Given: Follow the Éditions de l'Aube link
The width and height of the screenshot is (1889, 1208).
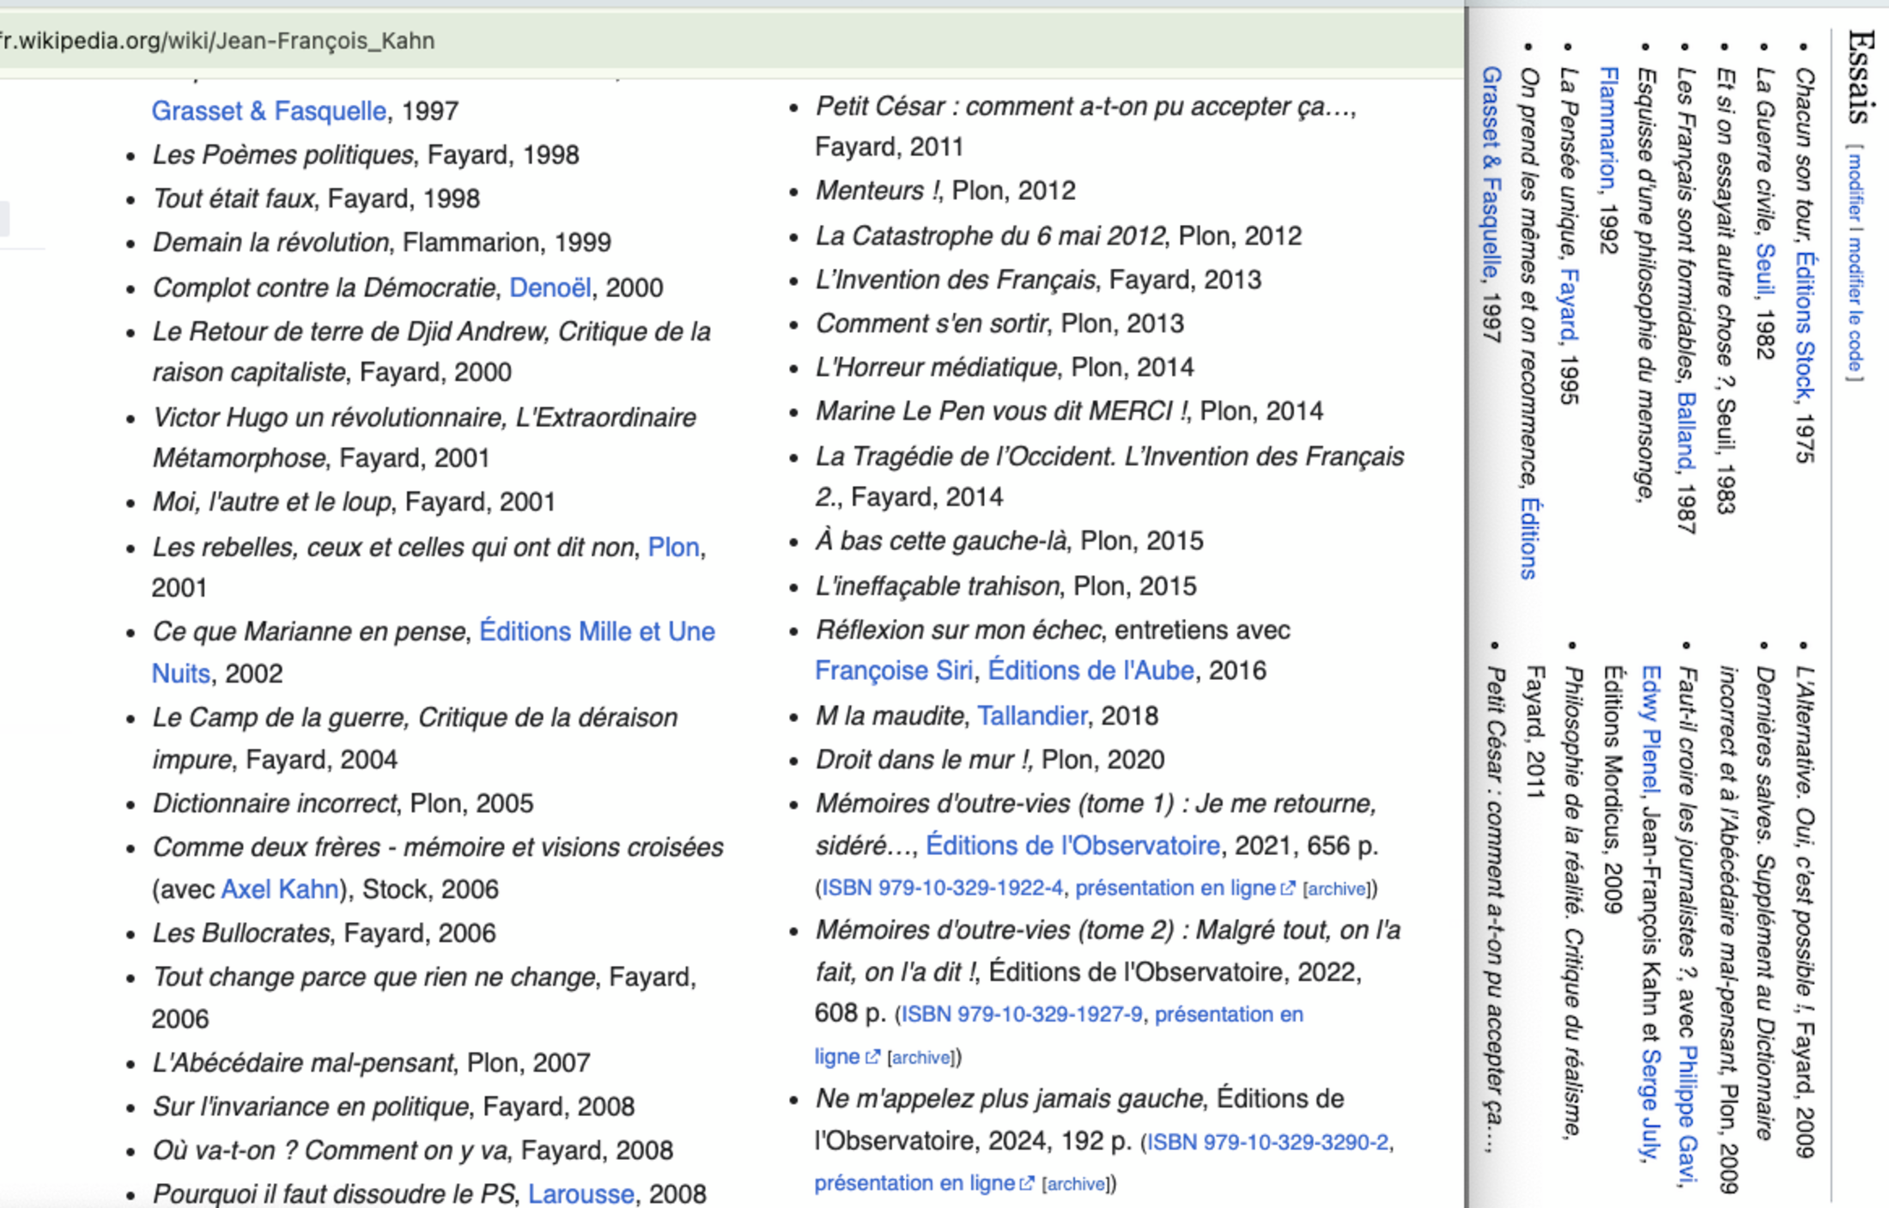Looking at the screenshot, I should pyautogui.click(x=1090, y=671).
